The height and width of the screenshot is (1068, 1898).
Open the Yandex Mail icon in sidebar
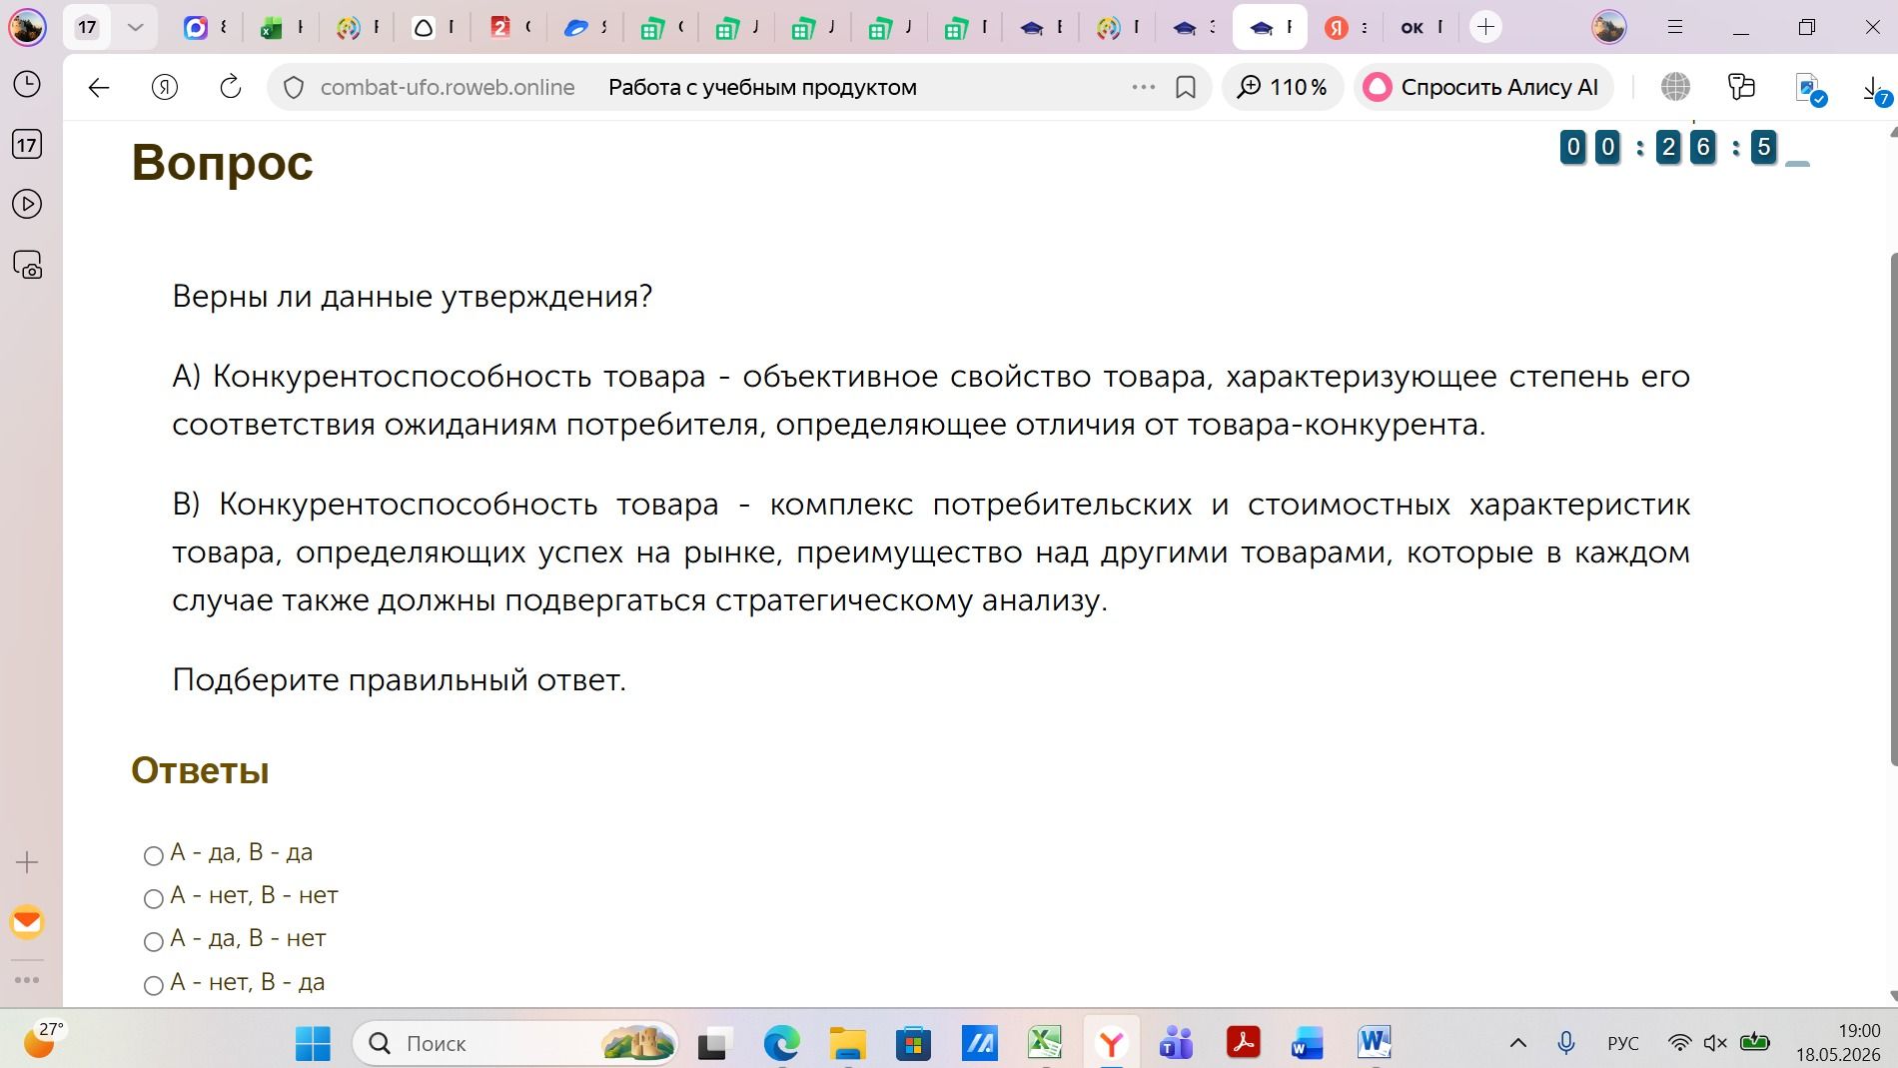tap(27, 922)
